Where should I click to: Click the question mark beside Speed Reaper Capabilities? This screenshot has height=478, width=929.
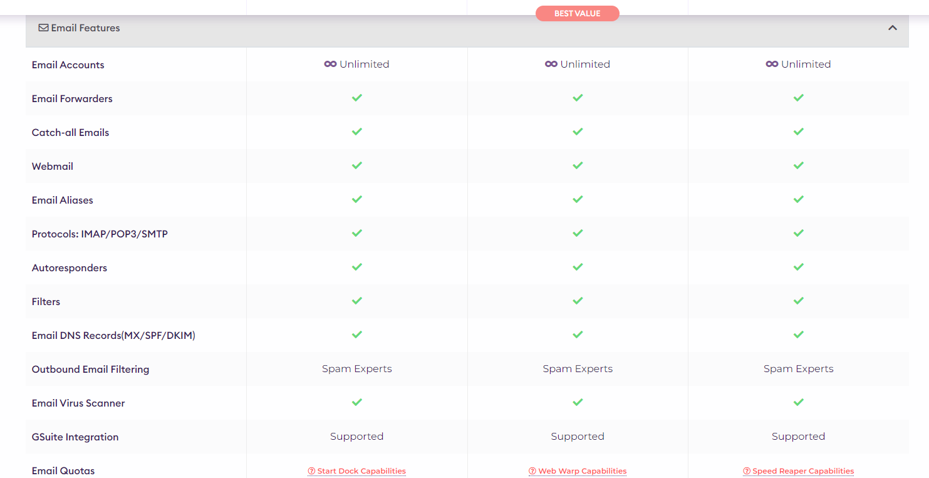click(747, 470)
